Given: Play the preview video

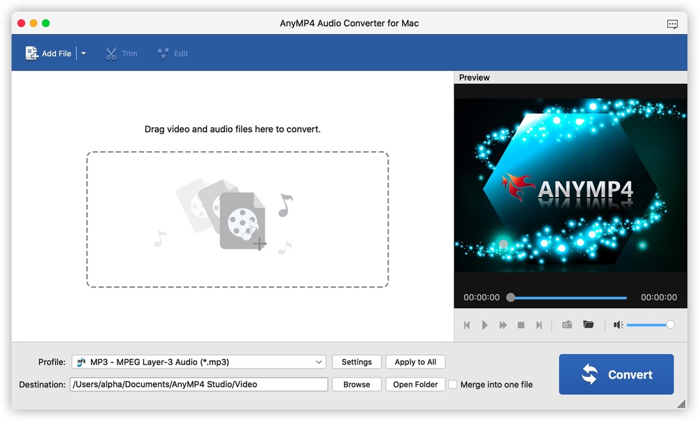Looking at the screenshot, I should tap(484, 325).
